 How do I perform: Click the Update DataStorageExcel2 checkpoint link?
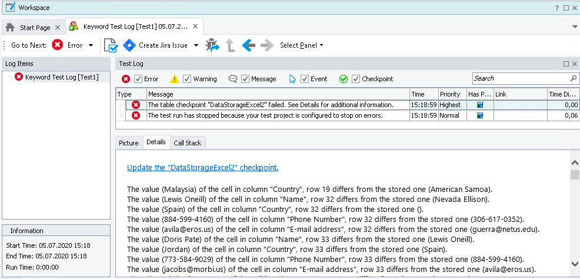click(202, 168)
